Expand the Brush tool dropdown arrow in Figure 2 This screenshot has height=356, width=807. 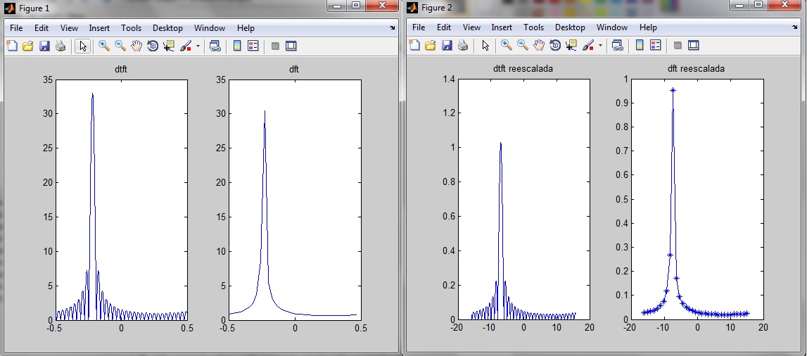600,46
